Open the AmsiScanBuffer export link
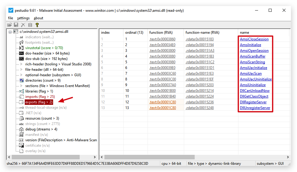The width and height of the screenshot is (297, 172). pos(253,56)
